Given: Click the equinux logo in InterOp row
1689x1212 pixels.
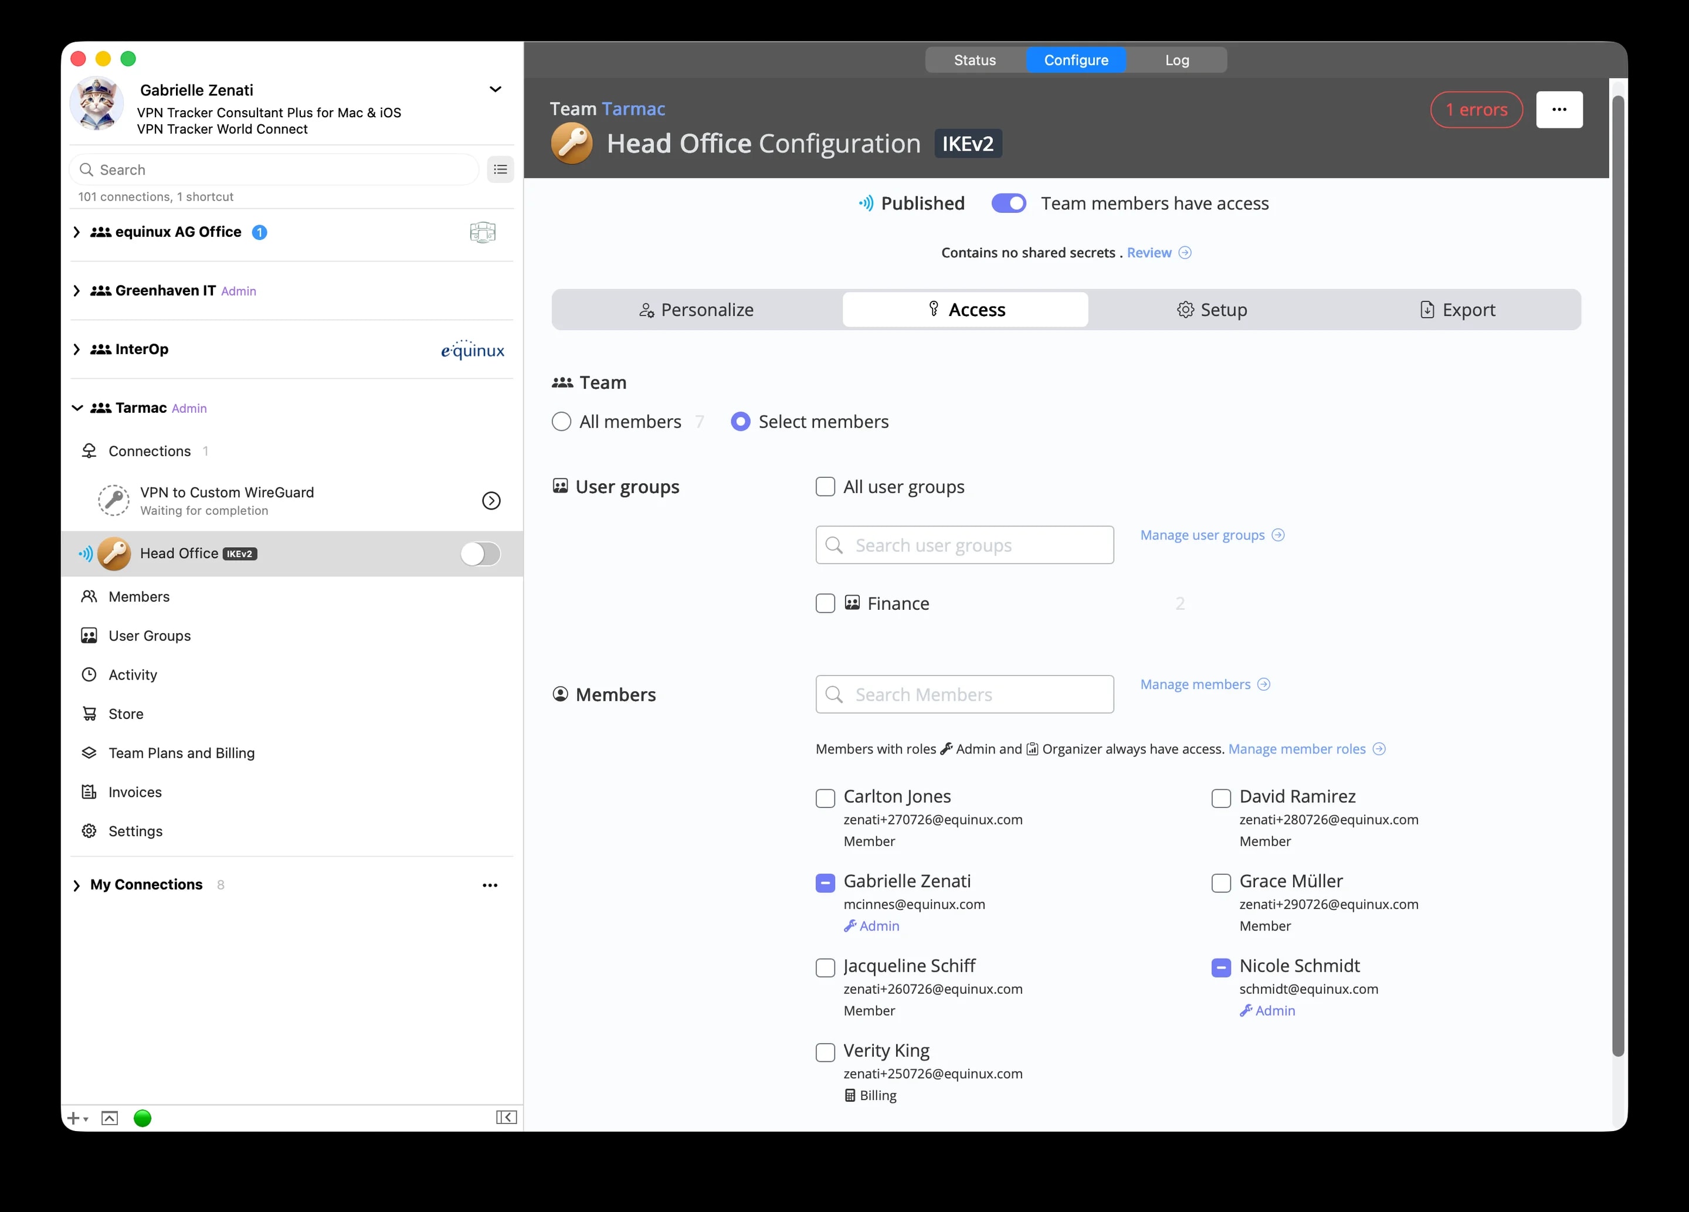Looking at the screenshot, I should click(472, 349).
